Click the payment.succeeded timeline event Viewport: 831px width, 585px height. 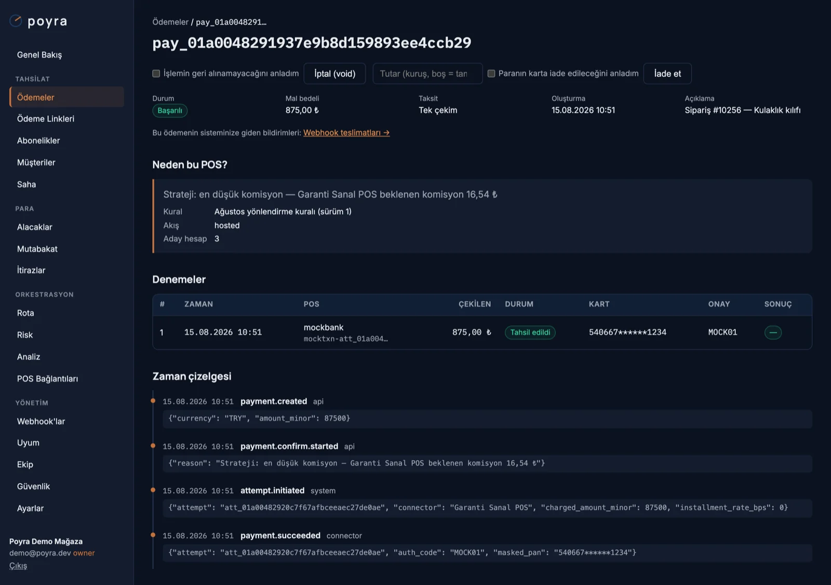coord(280,536)
